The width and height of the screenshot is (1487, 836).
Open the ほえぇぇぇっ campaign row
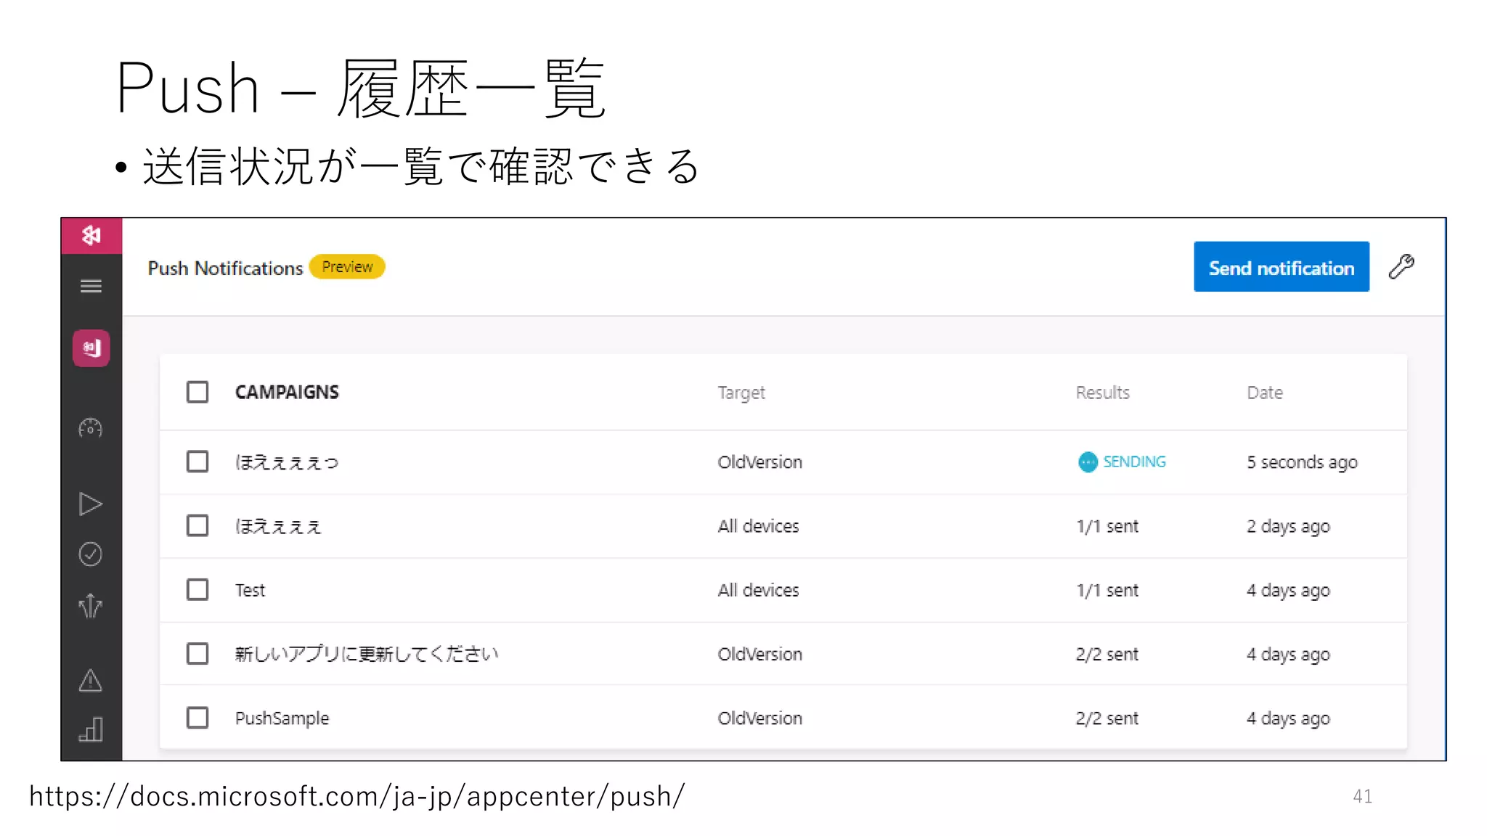coord(783,462)
